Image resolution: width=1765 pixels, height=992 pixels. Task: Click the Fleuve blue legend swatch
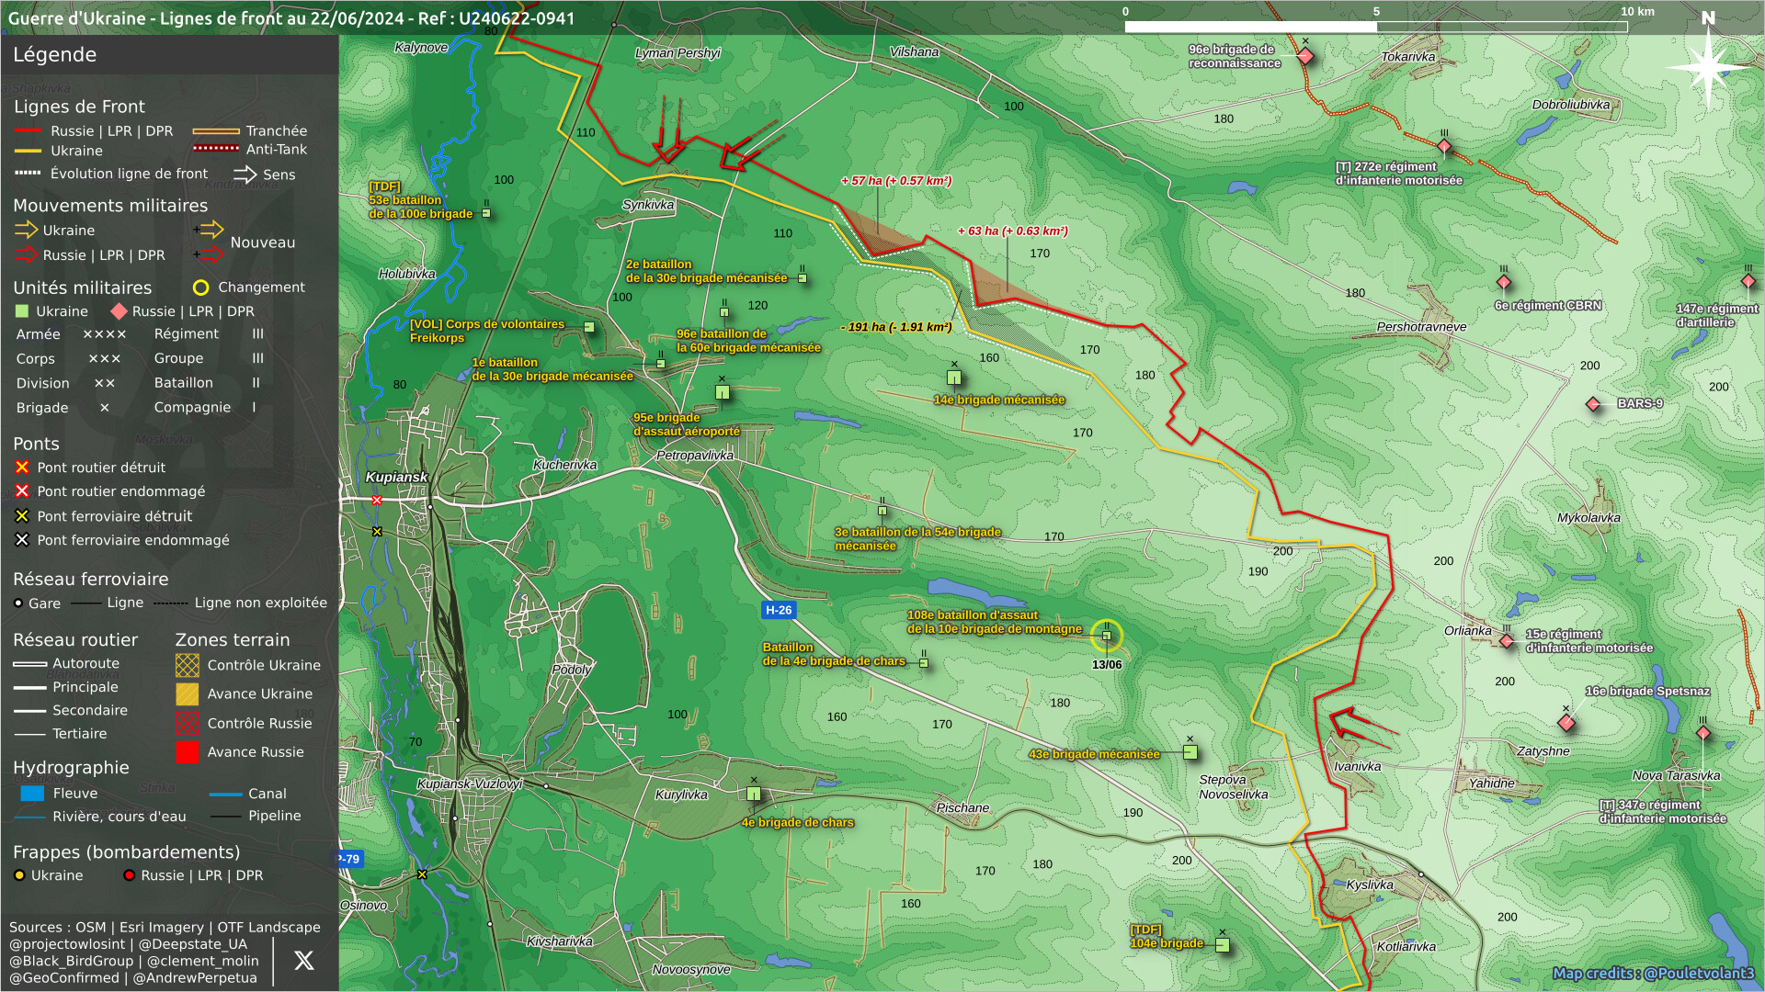point(32,794)
